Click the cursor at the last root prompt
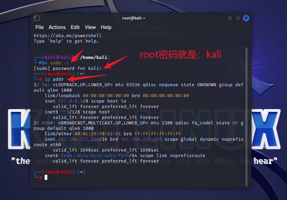The width and height of the screenshot is (287, 200). (46, 177)
